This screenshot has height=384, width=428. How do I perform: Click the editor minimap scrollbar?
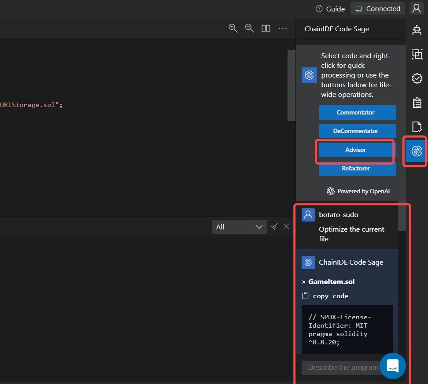[291, 85]
